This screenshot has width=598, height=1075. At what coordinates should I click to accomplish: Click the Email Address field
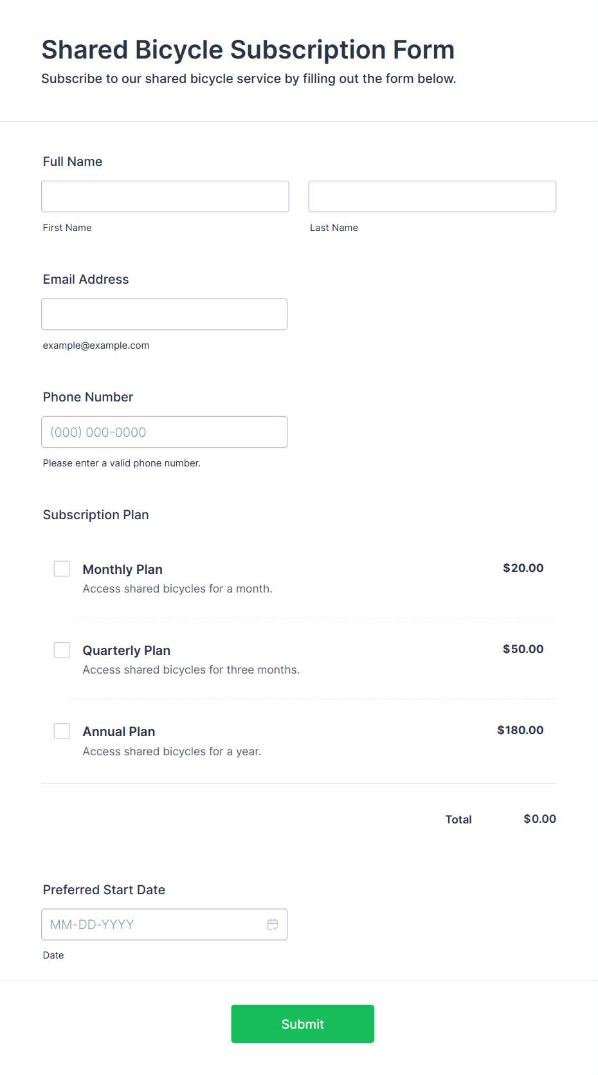tap(165, 314)
